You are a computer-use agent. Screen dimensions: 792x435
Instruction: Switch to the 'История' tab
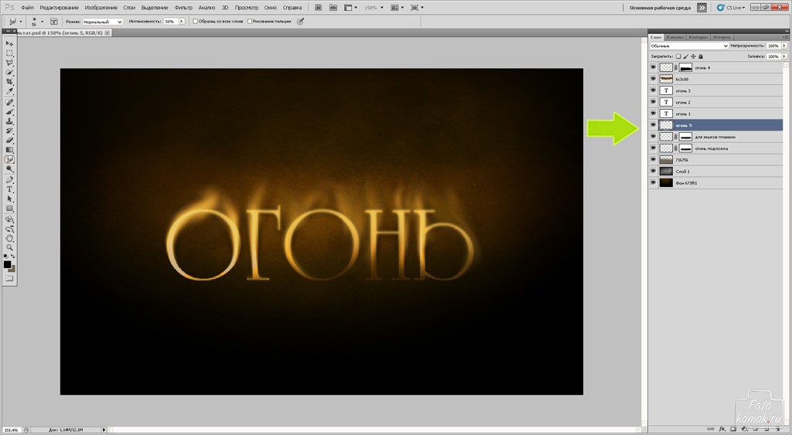coord(722,37)
